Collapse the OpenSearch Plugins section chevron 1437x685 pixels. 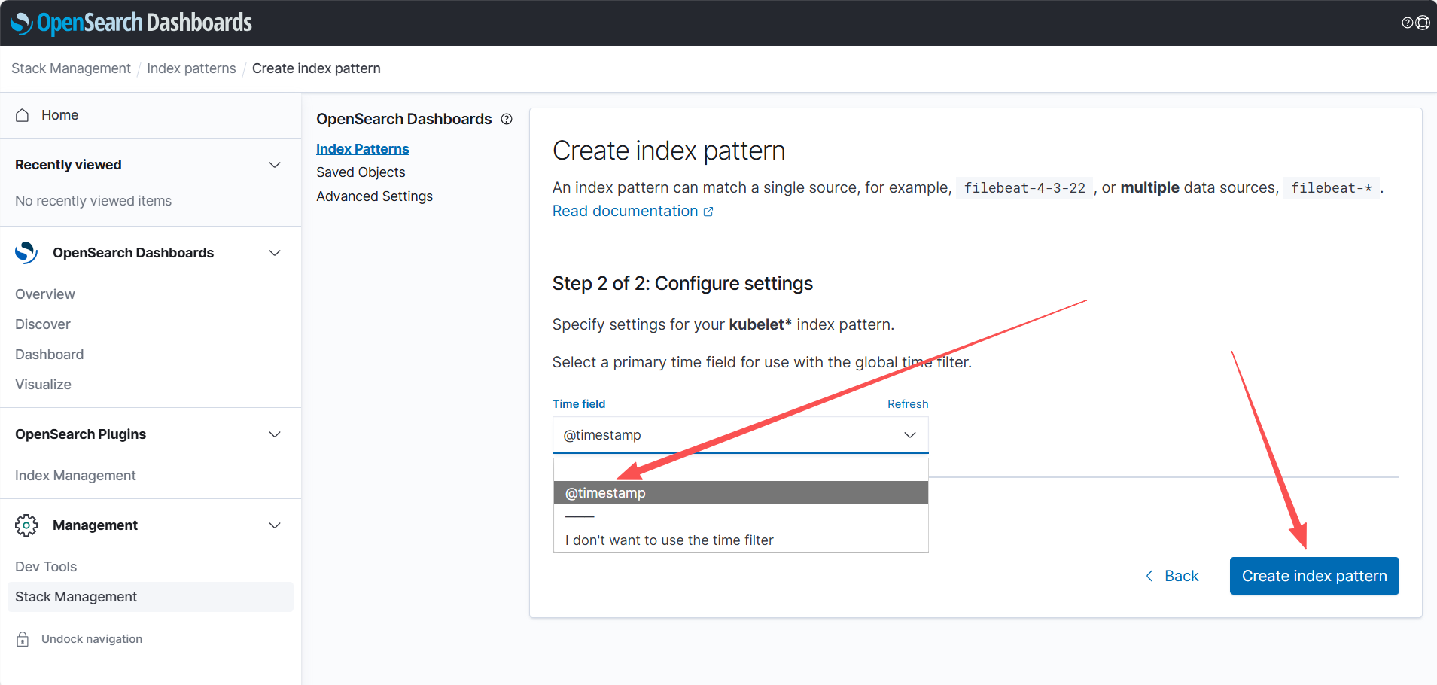275,434
